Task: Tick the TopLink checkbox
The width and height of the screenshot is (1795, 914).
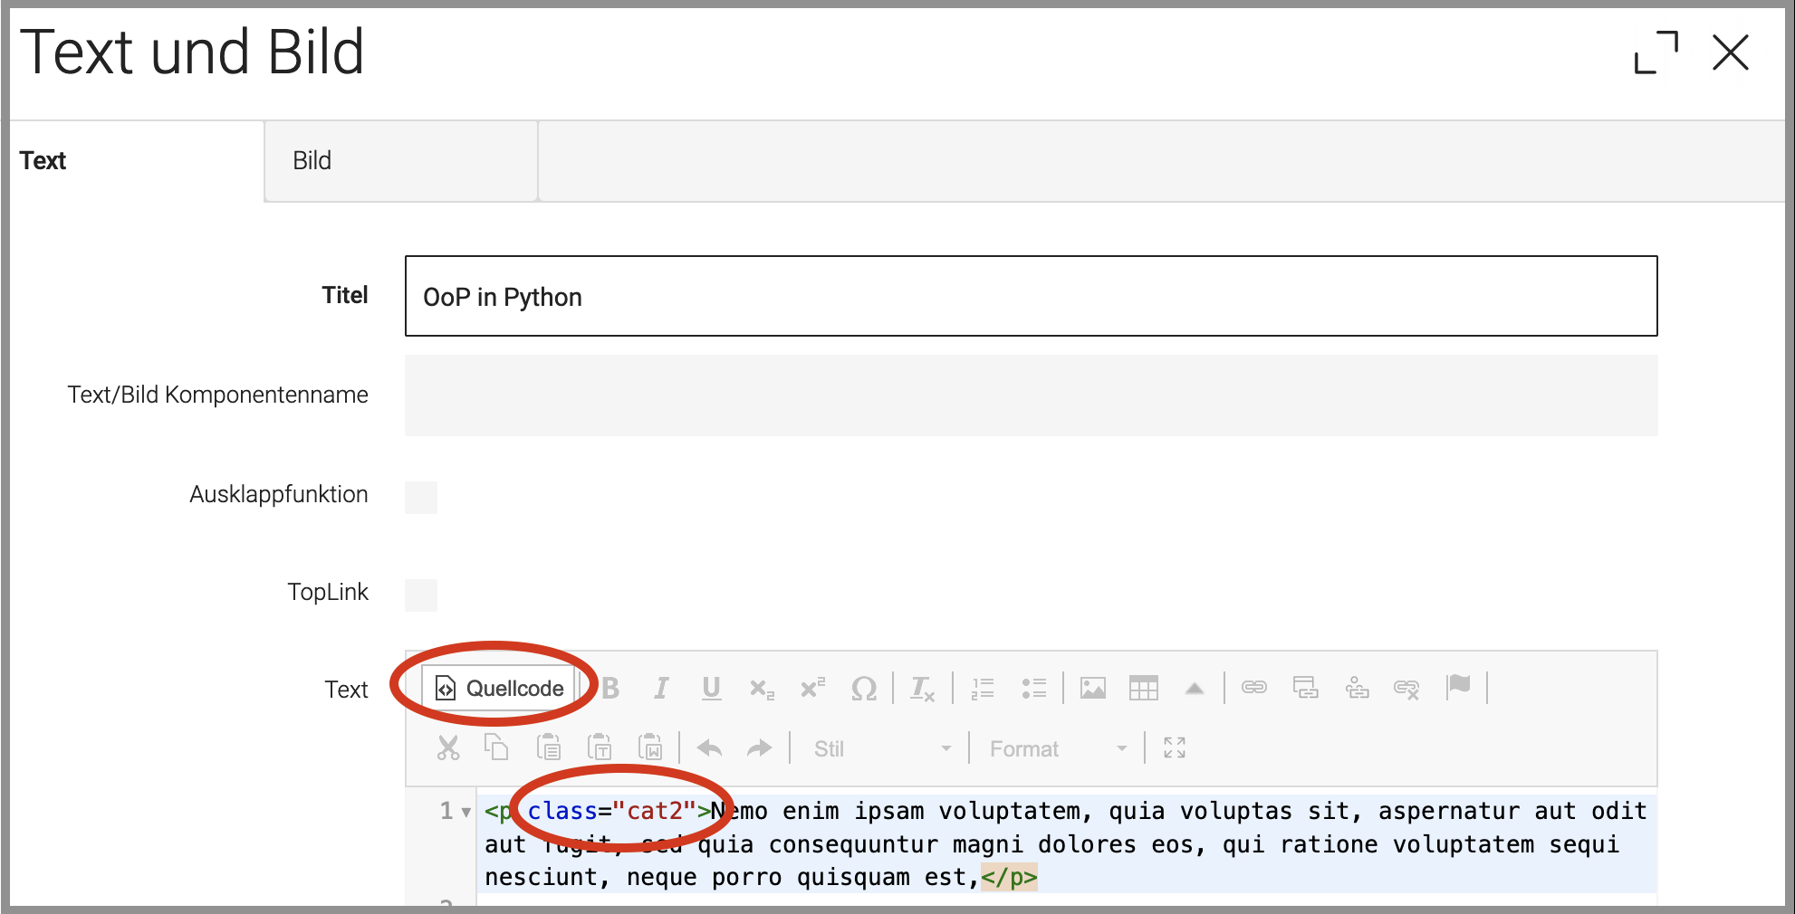Action: point(421,595)
